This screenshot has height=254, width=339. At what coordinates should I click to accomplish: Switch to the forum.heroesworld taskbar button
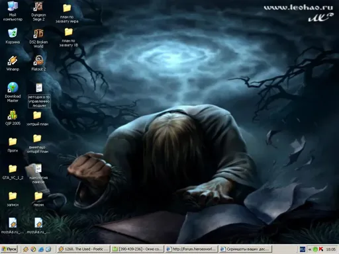pyautogui.click(x=191, y=249)
